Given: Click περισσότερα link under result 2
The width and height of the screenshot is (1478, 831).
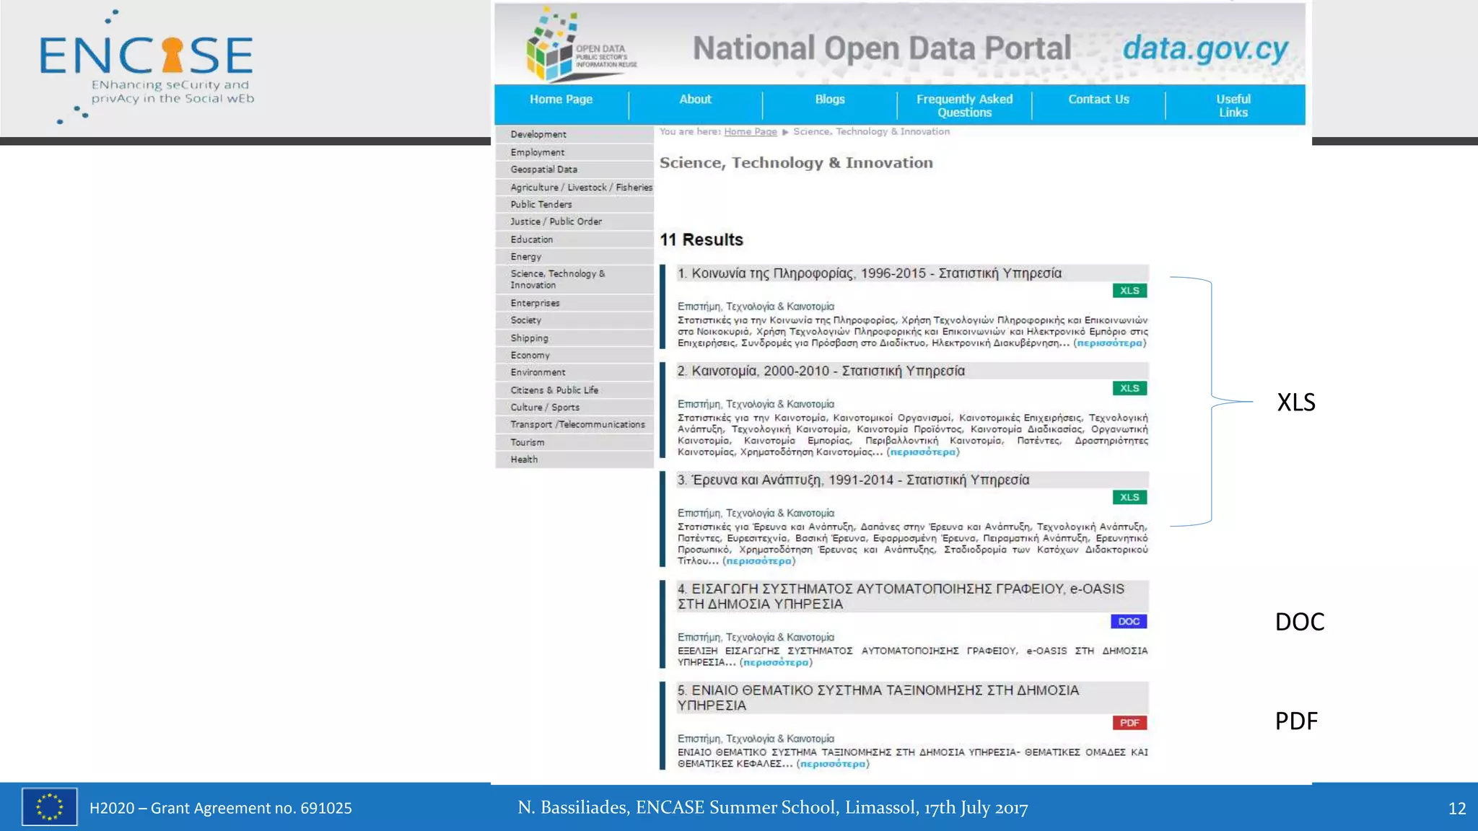Looking at the screenshot, I should [x=922, y=452].
